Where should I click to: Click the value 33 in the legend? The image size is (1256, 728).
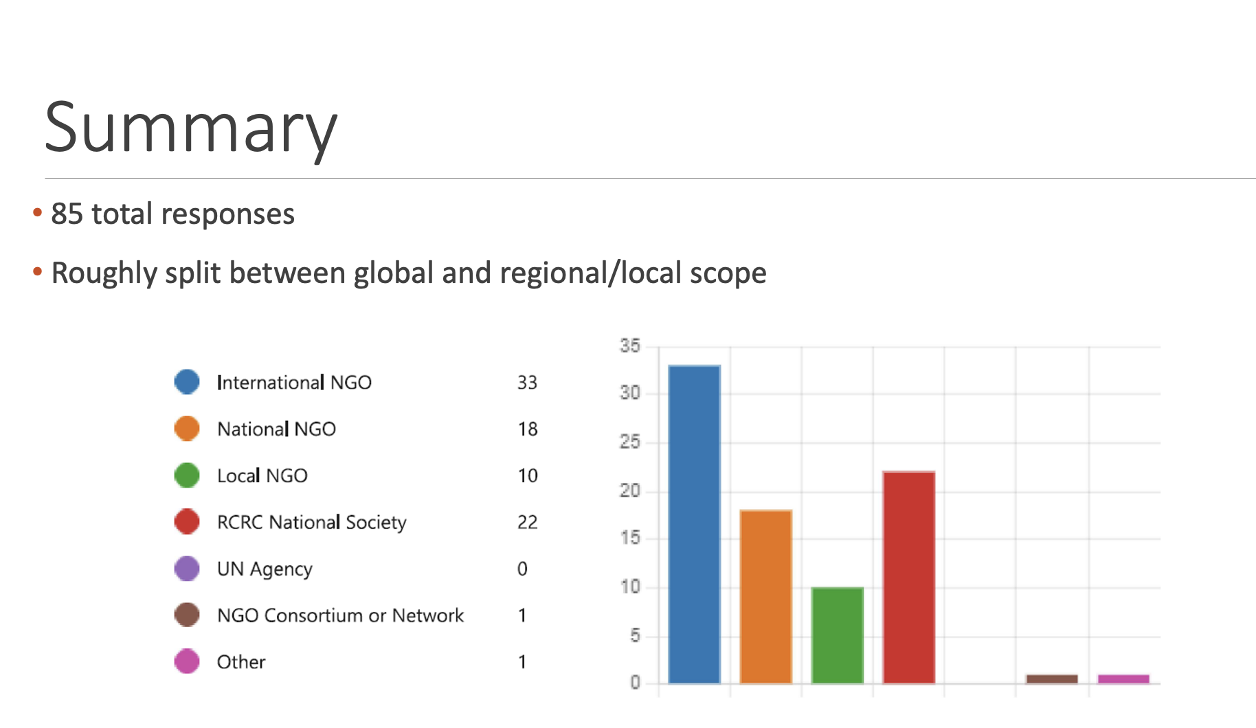click(x=527, y=383)
